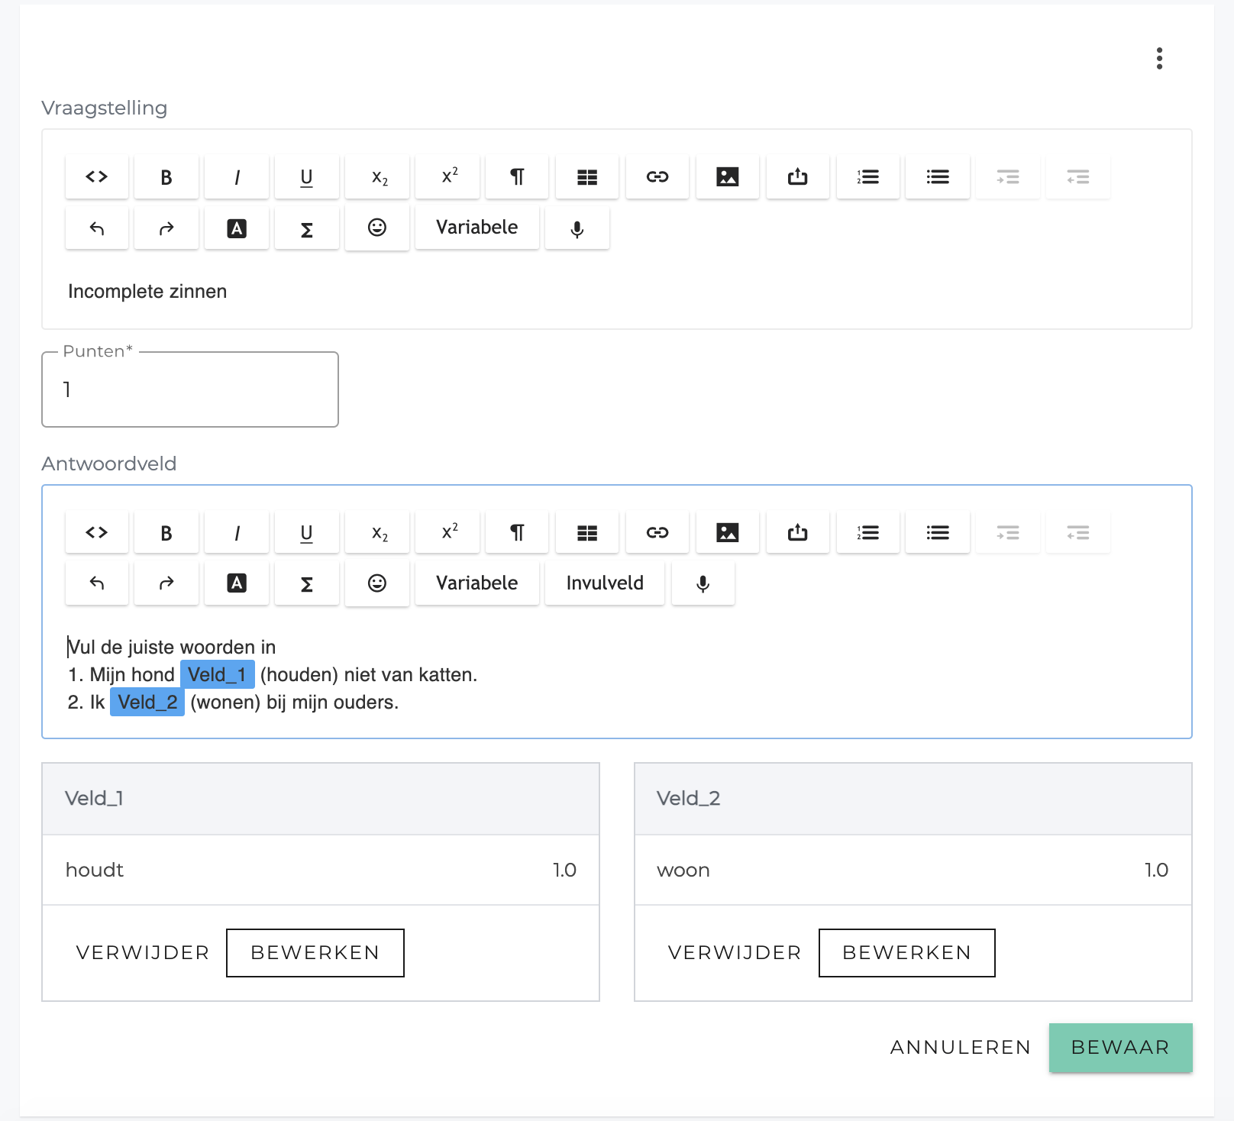Image resolution: width=1234 pixels, height=1121 pixels.
Task: Insert formula sigma in Antwoordveld editor
Action: pos(307,583)
